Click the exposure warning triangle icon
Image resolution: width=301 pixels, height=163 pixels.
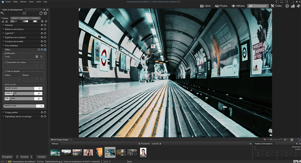[x=6, y=21]
